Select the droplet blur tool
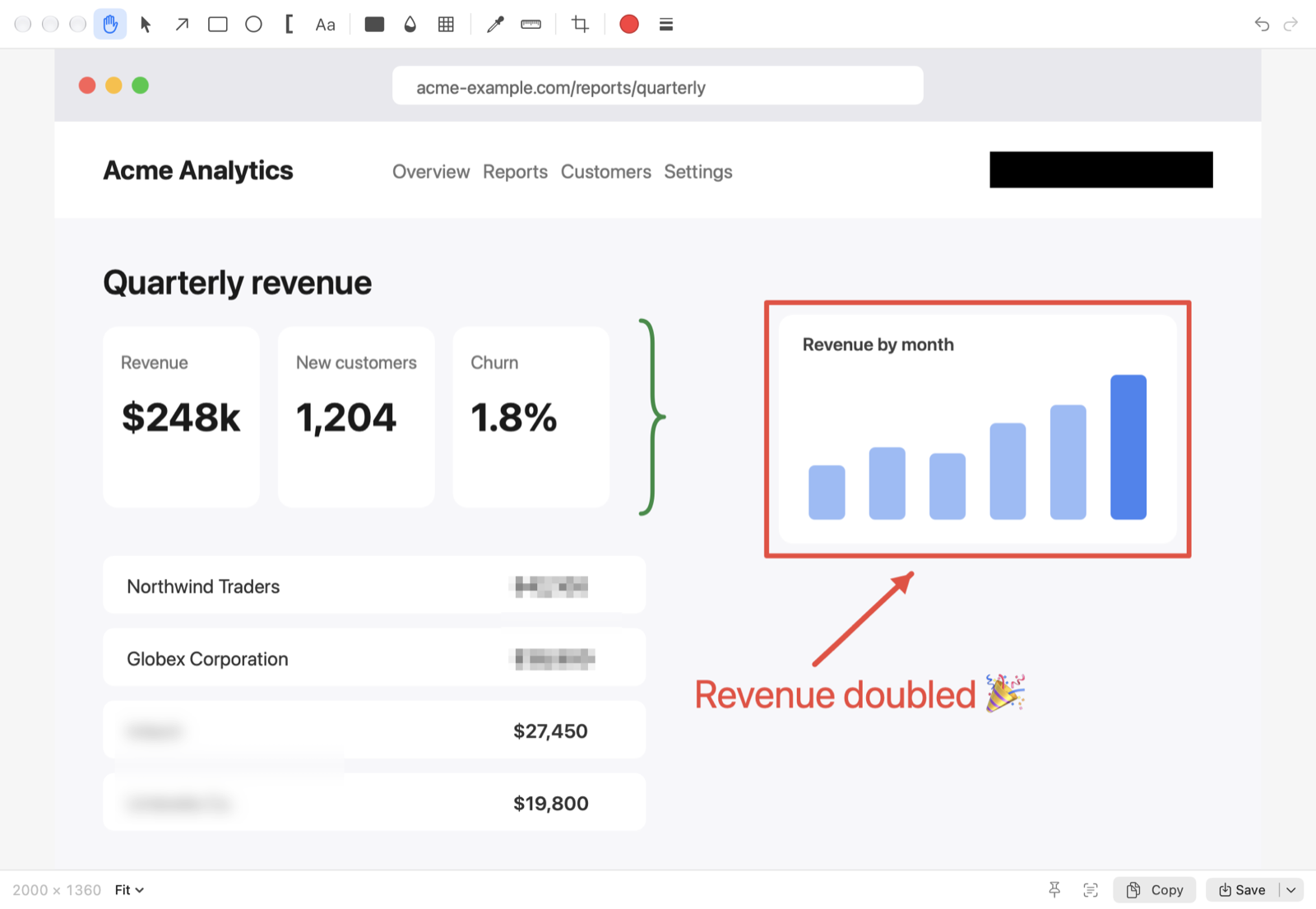1316x909 pixels. 410,25
